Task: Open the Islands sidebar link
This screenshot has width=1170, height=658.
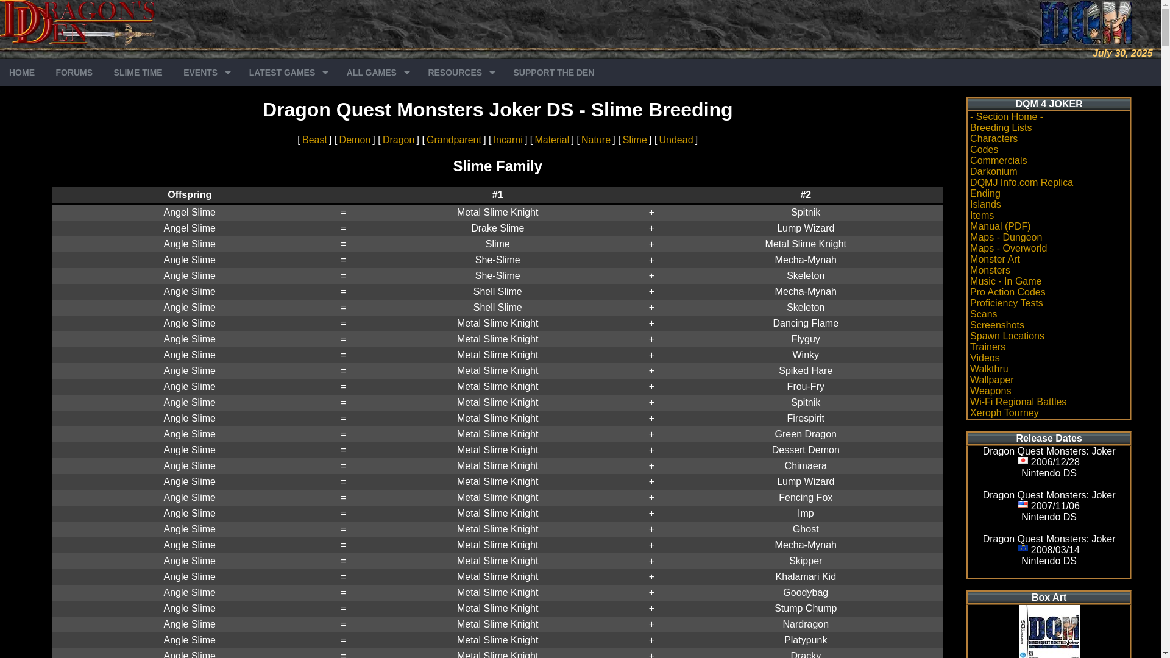Action: click(985, 205)
